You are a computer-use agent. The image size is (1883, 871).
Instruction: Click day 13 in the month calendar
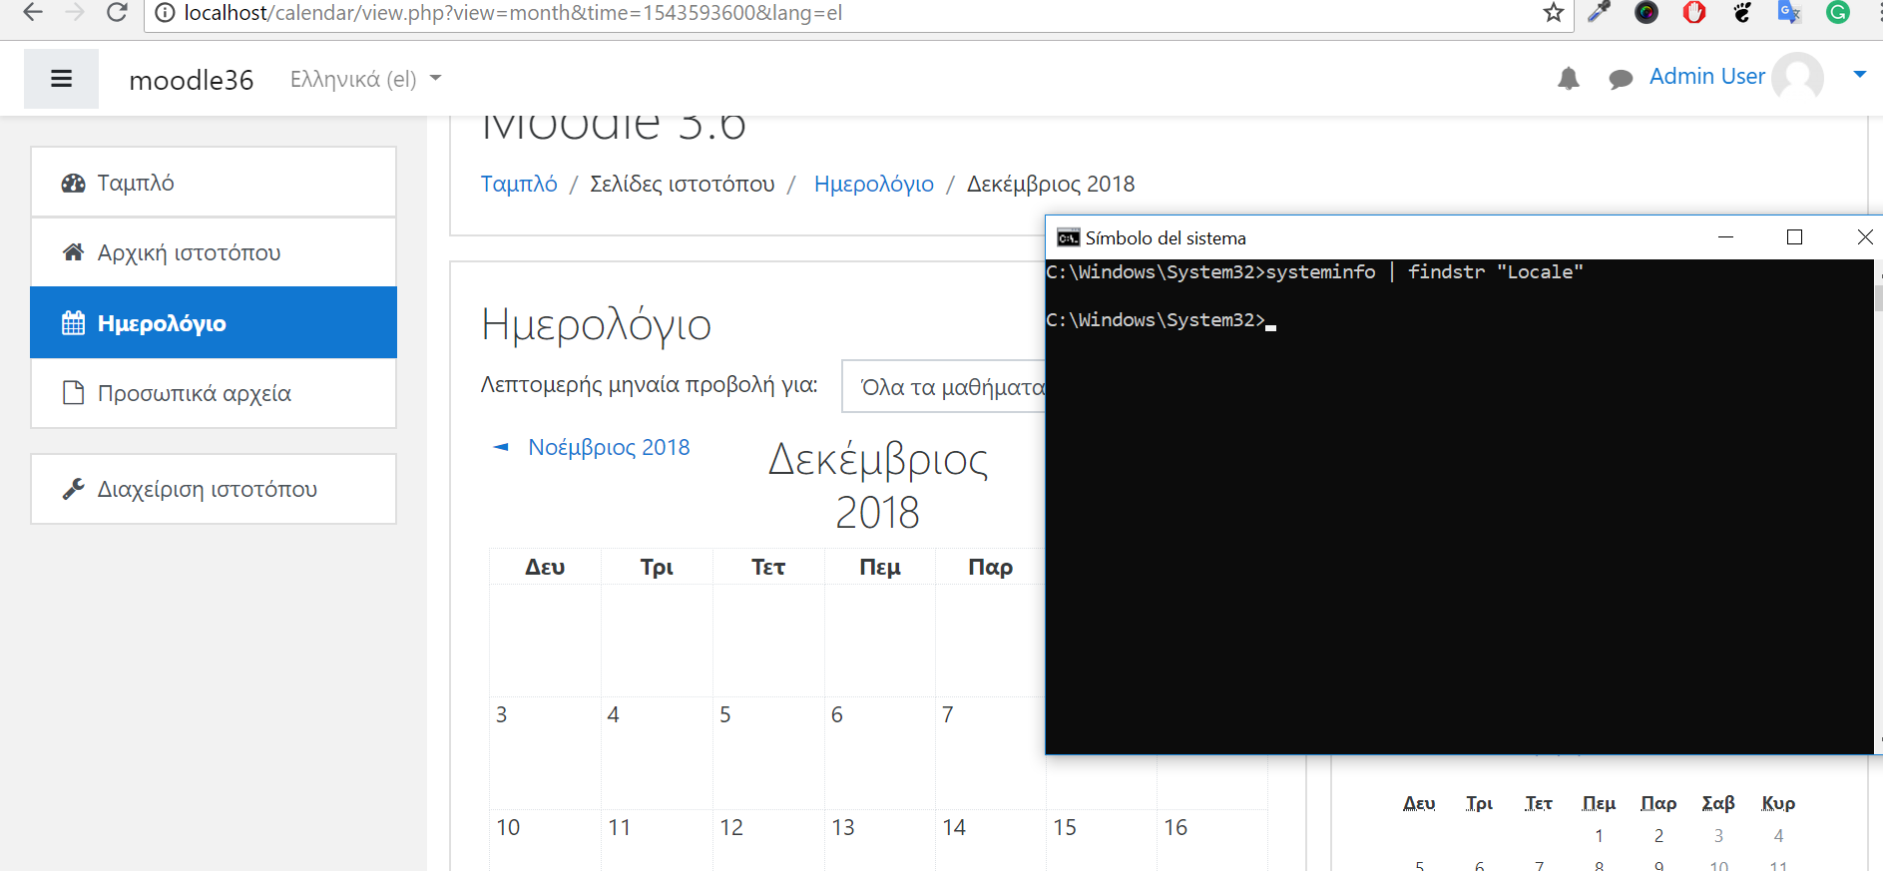[843, 827]
